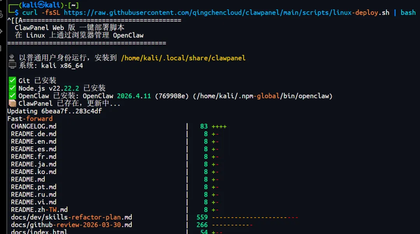Click the /home/kali/.npm-global/bin/openclaw path

click(262, 96)
